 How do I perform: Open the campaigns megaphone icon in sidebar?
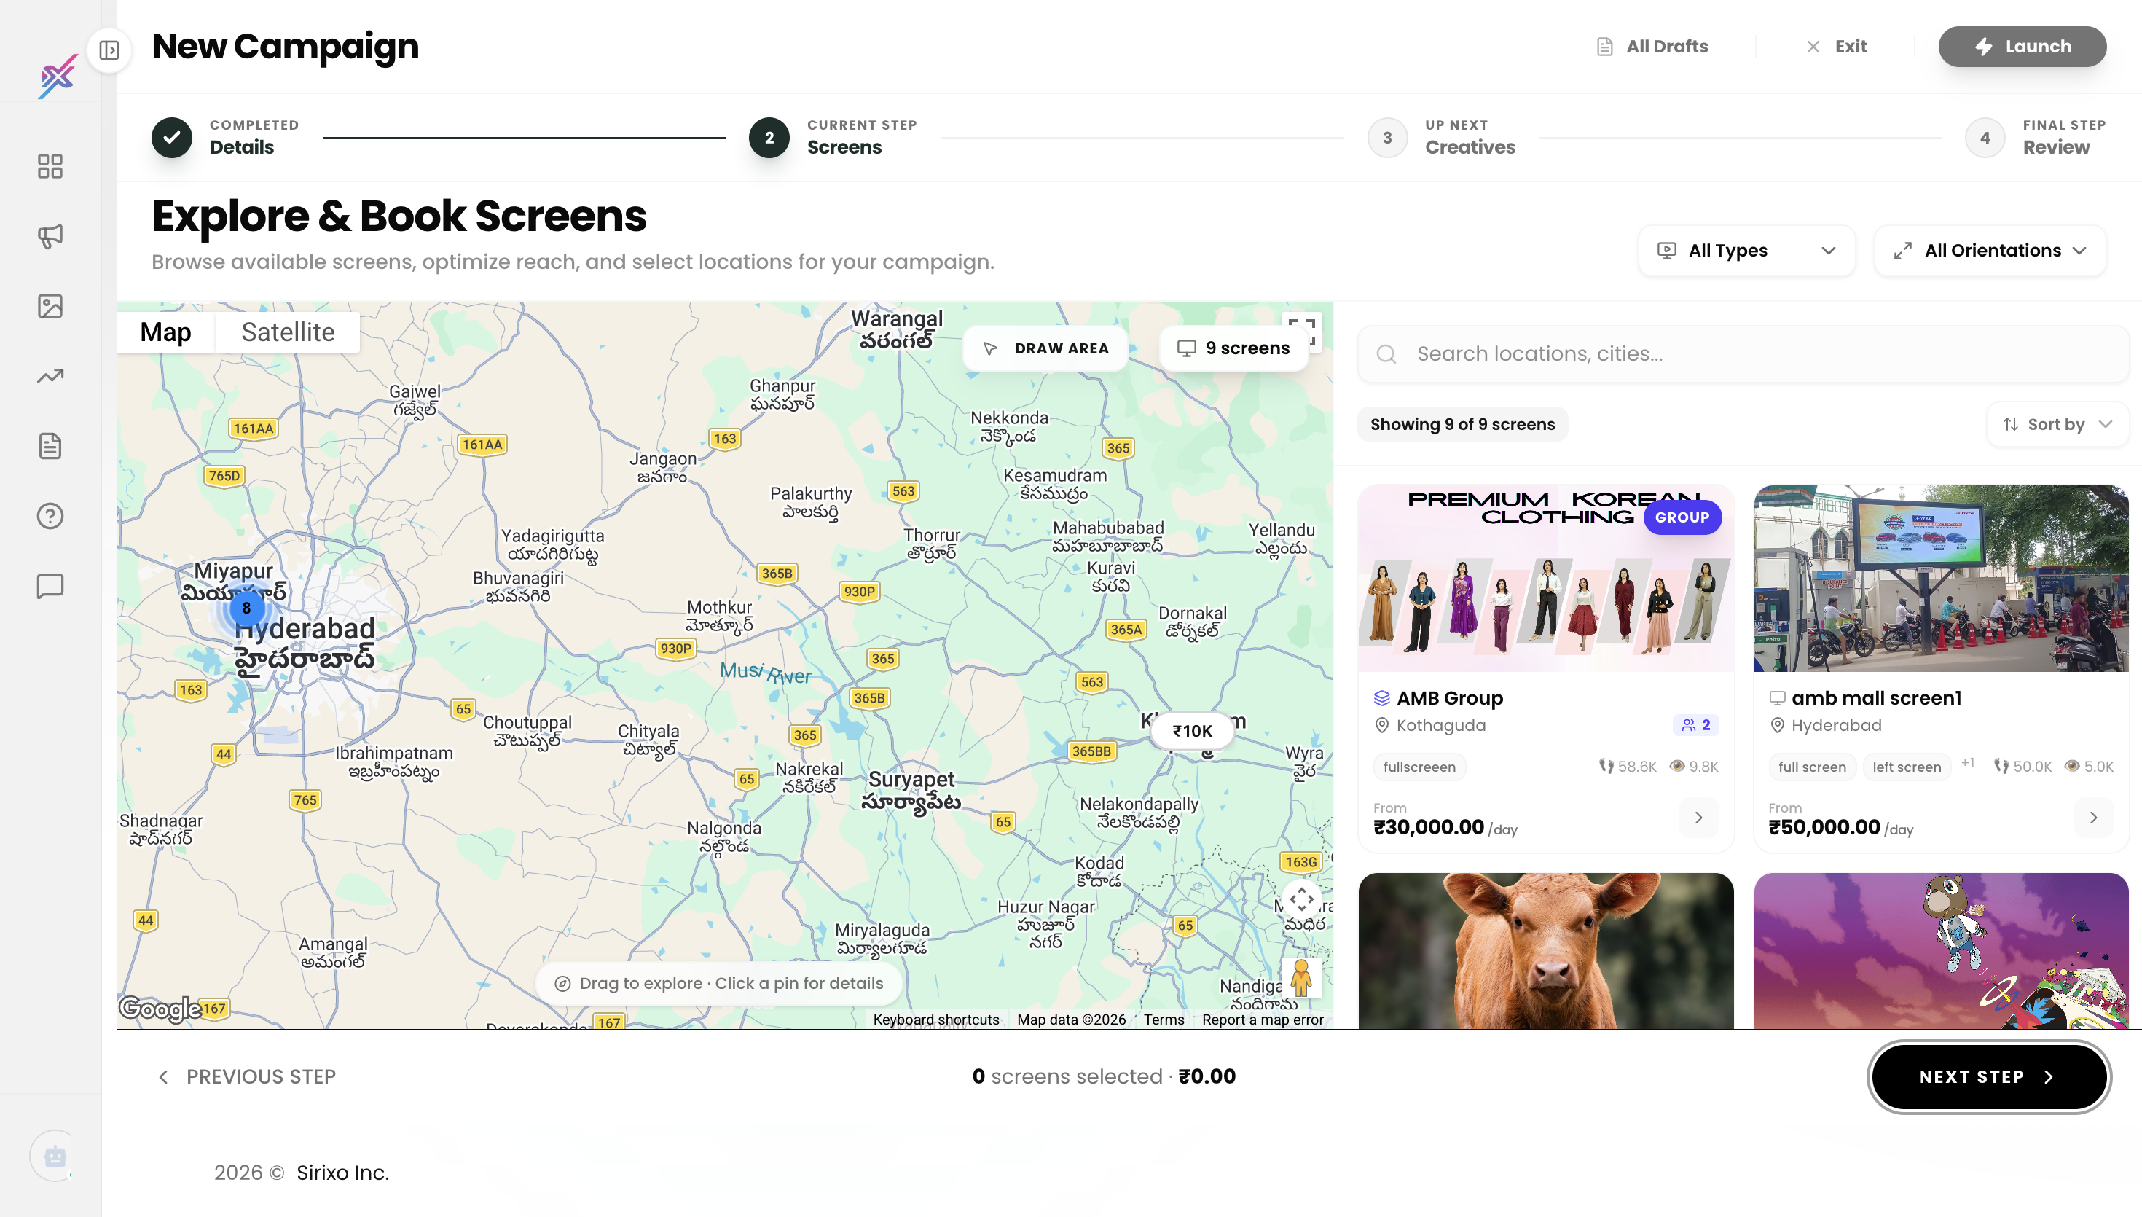pyautogui.click(x=50, y=237)
